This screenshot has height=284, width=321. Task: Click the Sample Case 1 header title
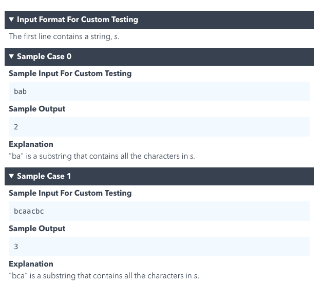[44, 176]
